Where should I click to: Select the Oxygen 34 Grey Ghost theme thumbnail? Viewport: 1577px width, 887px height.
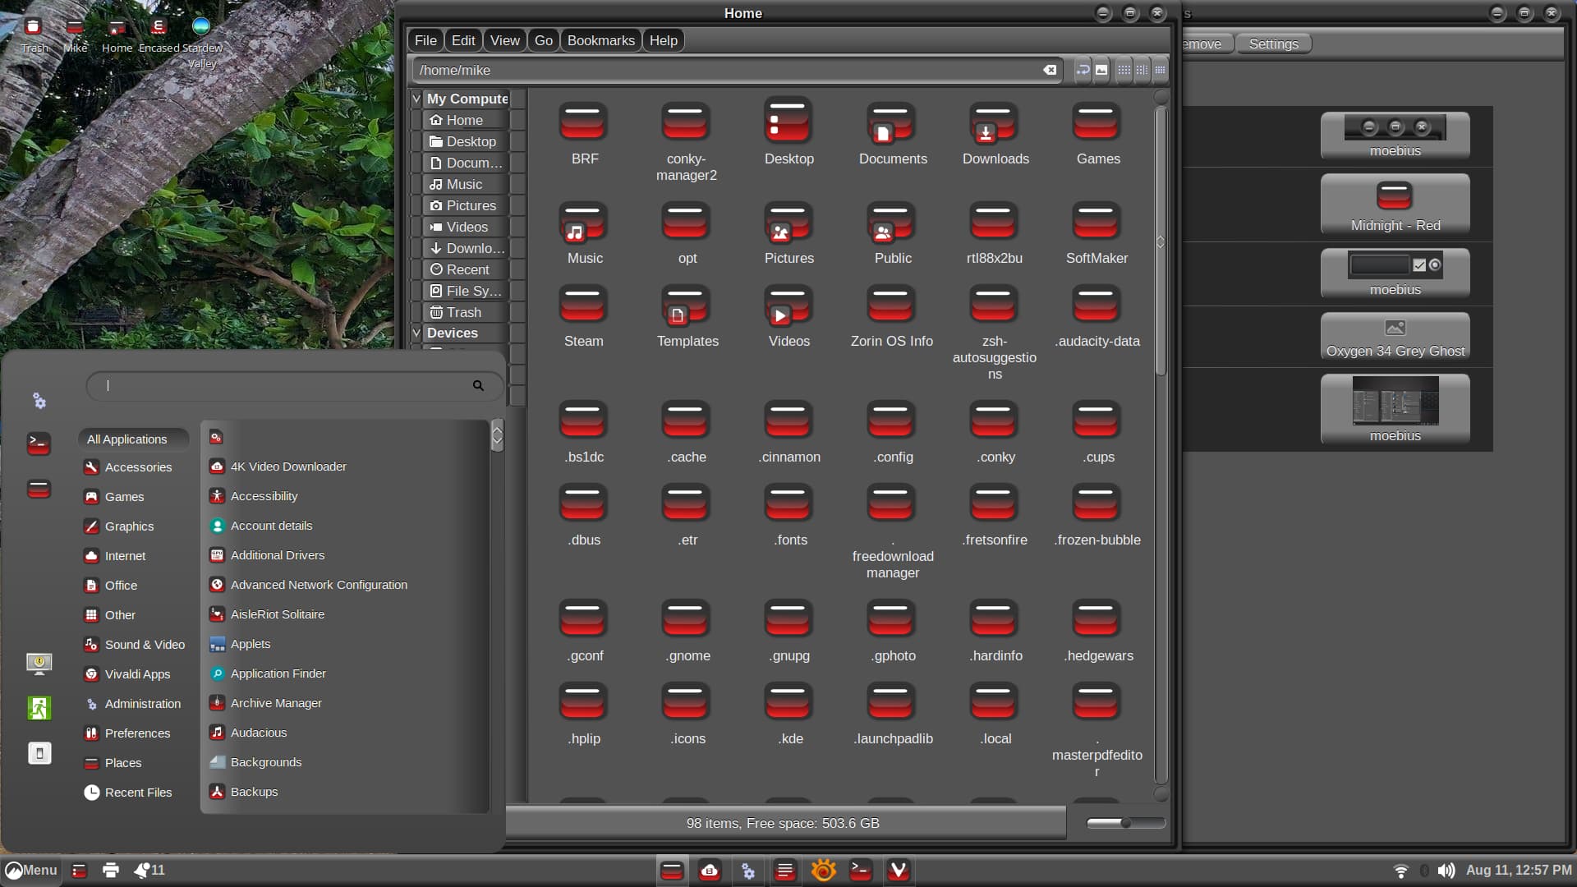tap(1395, 337)
